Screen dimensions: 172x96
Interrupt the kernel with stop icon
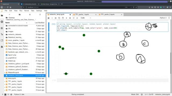tap(70, 18)
